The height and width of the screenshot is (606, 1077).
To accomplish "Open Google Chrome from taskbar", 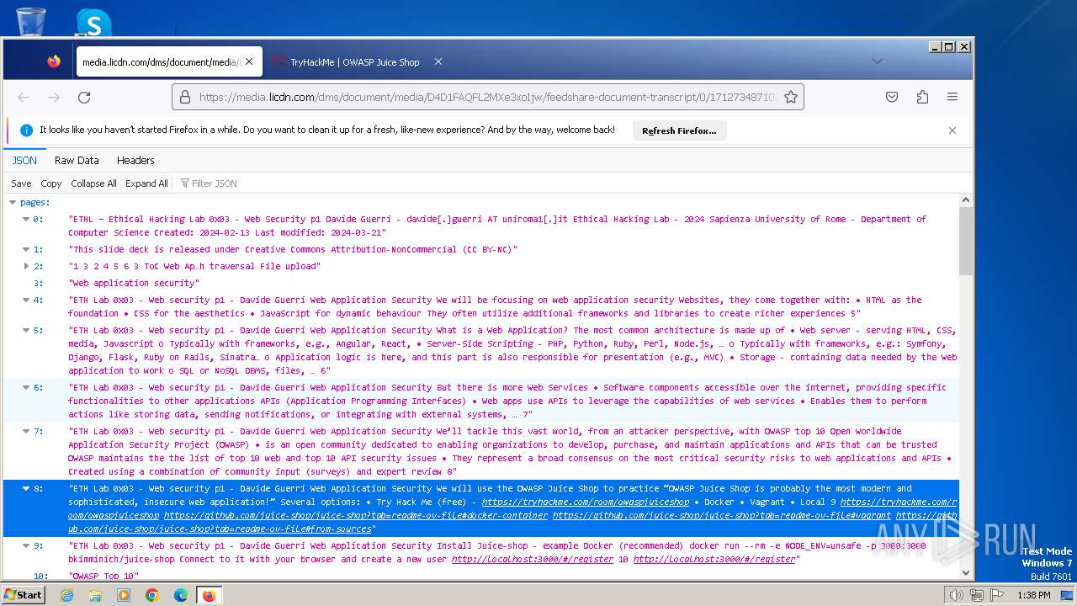I will (x=152, y=595).
